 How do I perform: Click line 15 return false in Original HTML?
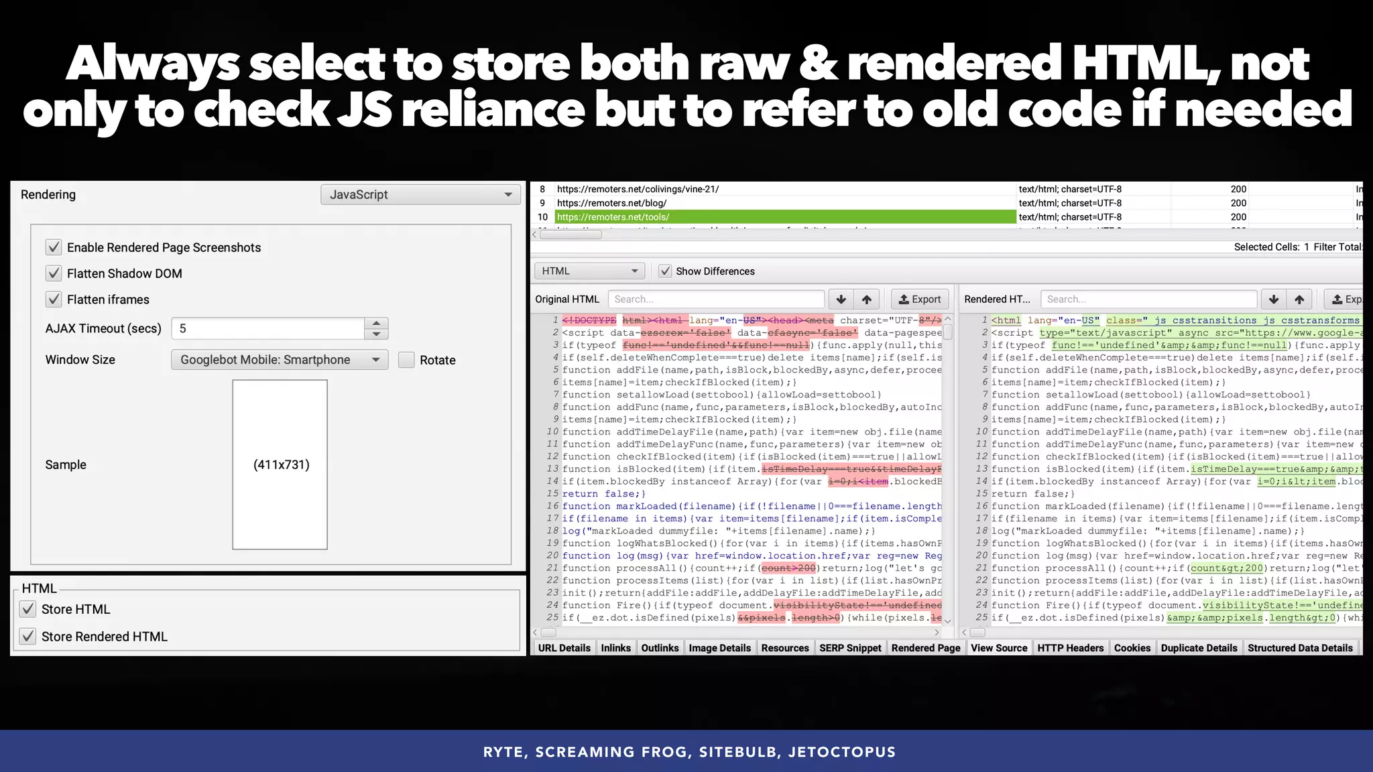coord(603,494)
